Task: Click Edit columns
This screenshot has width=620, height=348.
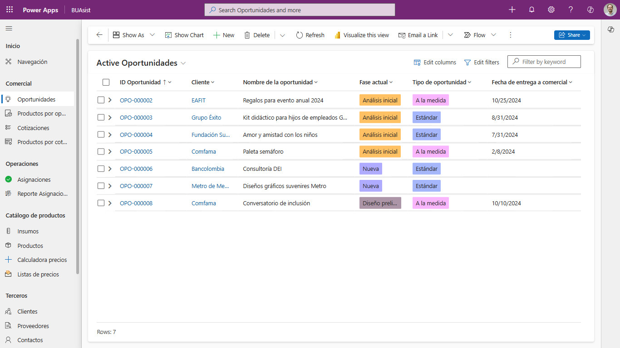Action: click(435, 62)
